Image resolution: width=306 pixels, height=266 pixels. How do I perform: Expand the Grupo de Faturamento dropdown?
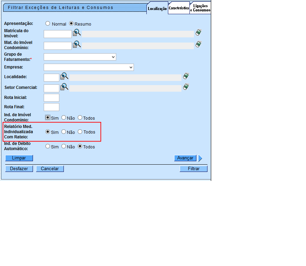coord(80,57)
